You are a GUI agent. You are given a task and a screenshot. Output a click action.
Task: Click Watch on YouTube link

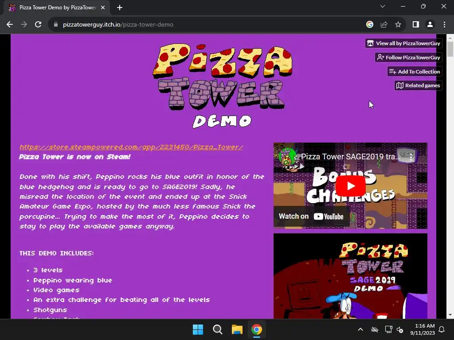pos(311,216)
